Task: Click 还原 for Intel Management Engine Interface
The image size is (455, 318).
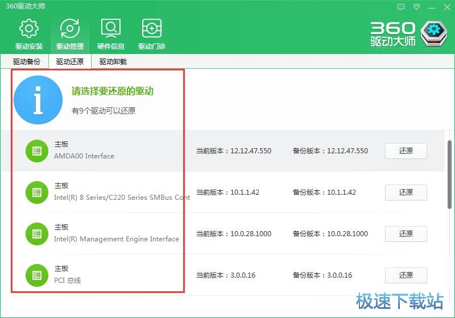Action: tap(406, 234)
